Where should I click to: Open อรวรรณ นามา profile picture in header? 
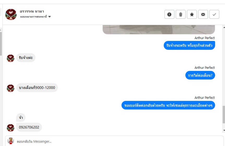11,14
